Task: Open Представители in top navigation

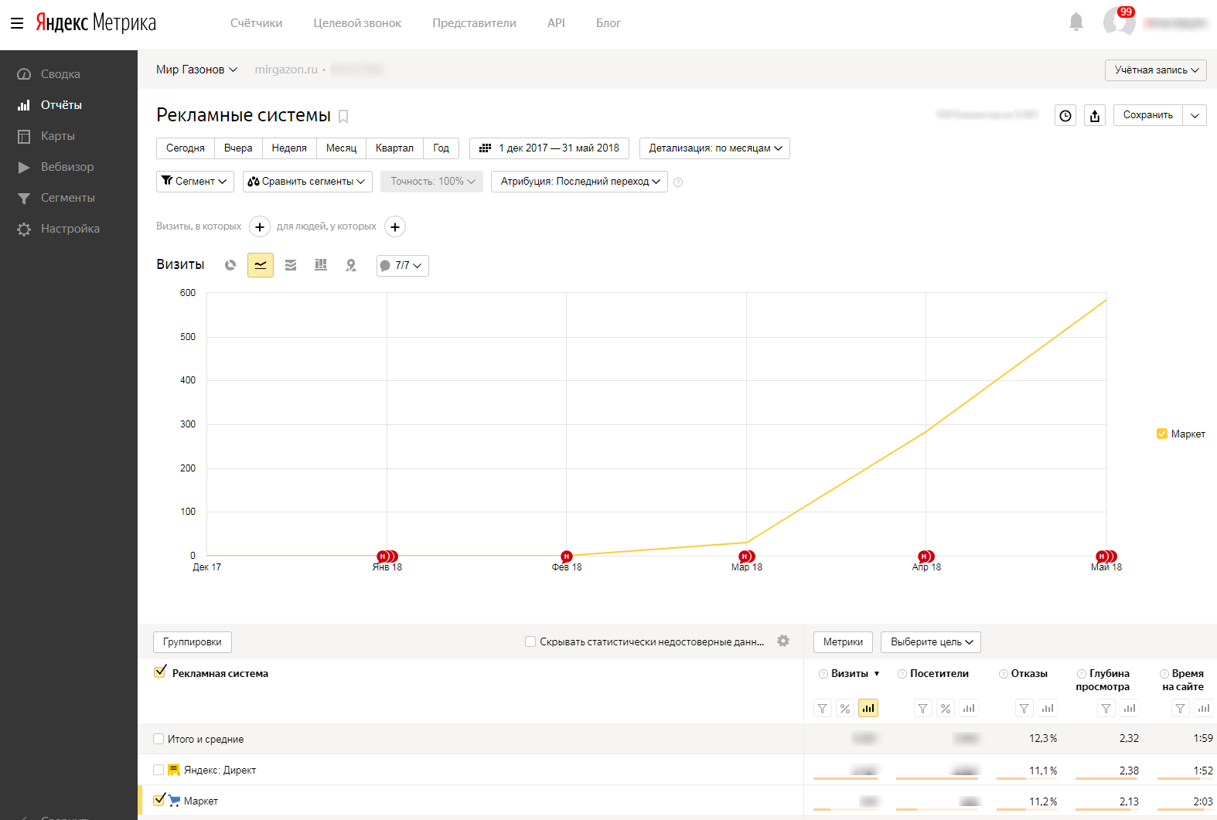Action: click(474, 23)
